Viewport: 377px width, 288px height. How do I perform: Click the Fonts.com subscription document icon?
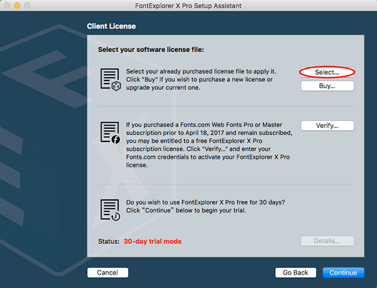click(111, 133)
